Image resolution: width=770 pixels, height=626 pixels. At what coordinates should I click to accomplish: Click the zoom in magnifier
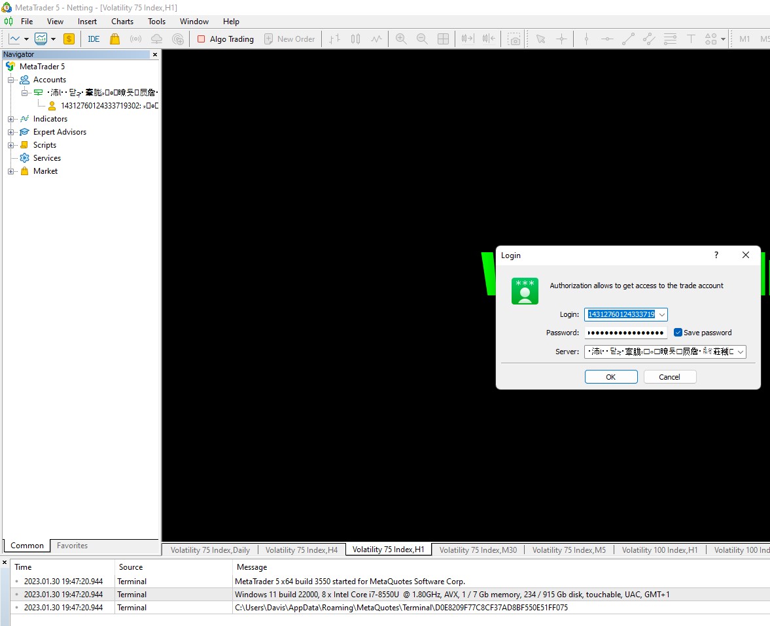click(401, 39)
